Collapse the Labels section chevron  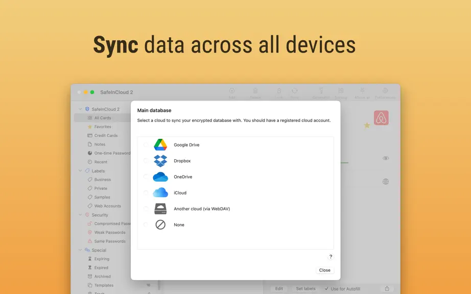point(80,170)
